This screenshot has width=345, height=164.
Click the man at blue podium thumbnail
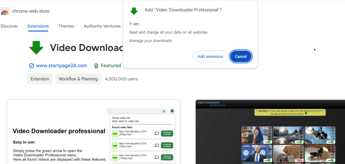coord(257,154)
